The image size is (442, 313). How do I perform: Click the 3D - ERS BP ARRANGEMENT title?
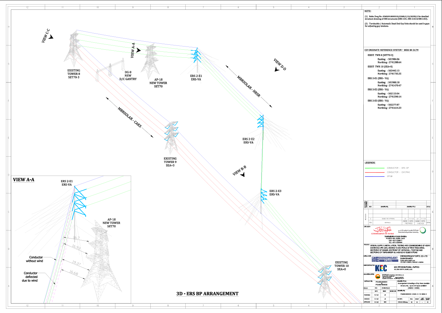(207, 294)
